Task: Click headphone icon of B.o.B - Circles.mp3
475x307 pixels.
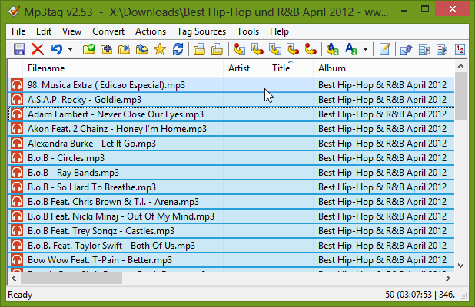Action: click(x=17, y=158)
